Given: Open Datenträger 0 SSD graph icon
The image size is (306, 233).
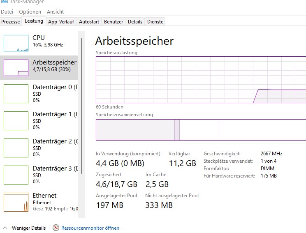Looking at the screenshot, I should point(16,93).
